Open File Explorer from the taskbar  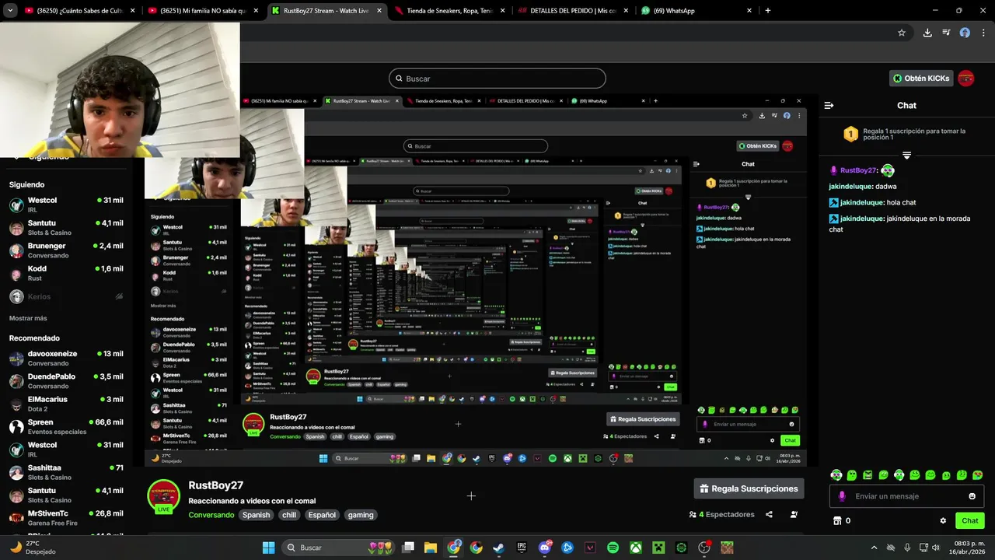(x=431, y=548)
